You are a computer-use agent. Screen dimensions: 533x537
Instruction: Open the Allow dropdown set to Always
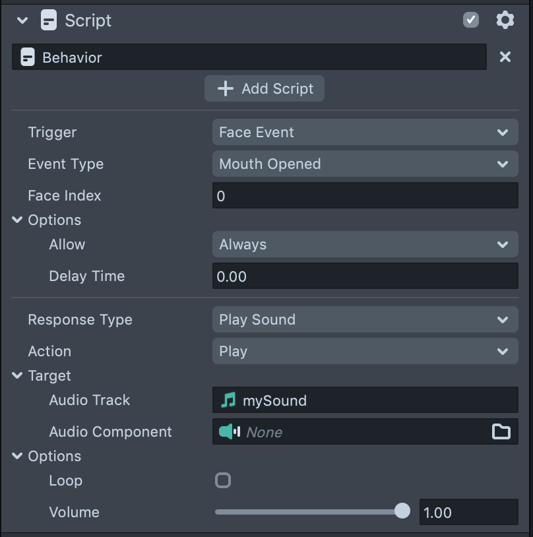click(365, 245)
